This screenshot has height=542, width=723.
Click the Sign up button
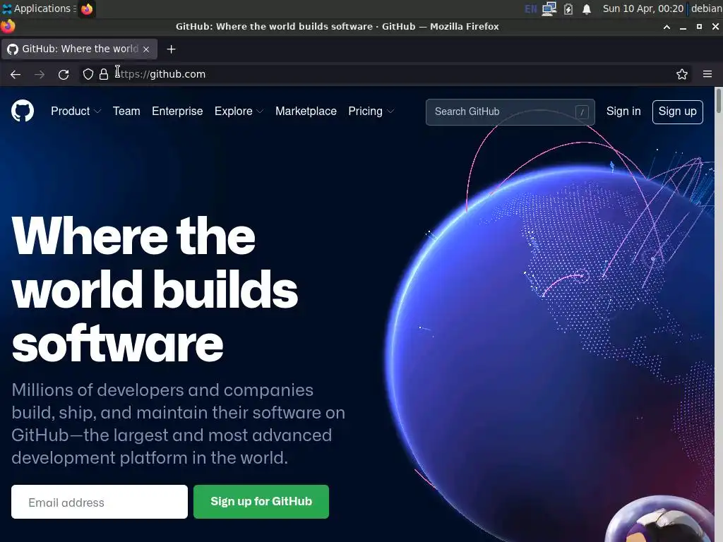click(x=677, y=112)
